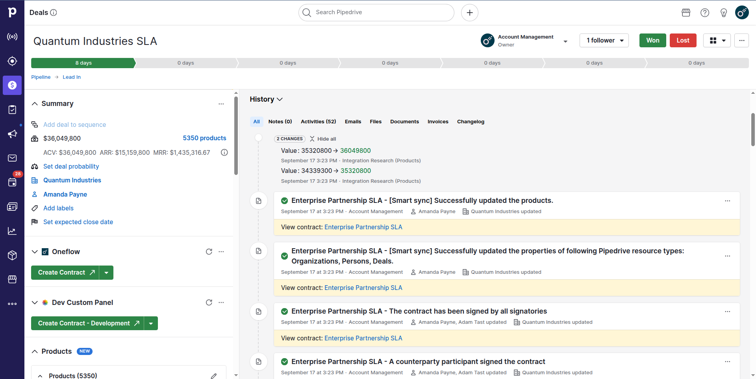Viewport: 756px width, 379px height.
Task: Mark the deal as Won
Action: pyautogui.click(x=652, y=41)
